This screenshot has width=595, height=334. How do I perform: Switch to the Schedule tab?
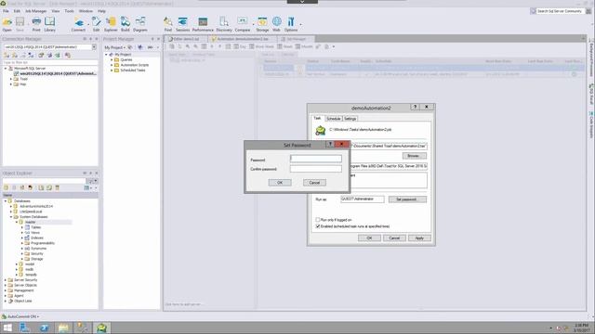pyautogui.click(x=334, y=119)
